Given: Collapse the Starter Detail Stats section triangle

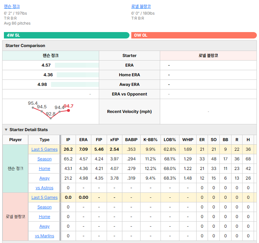Looking at the screenshot, I should pos(6,130).
